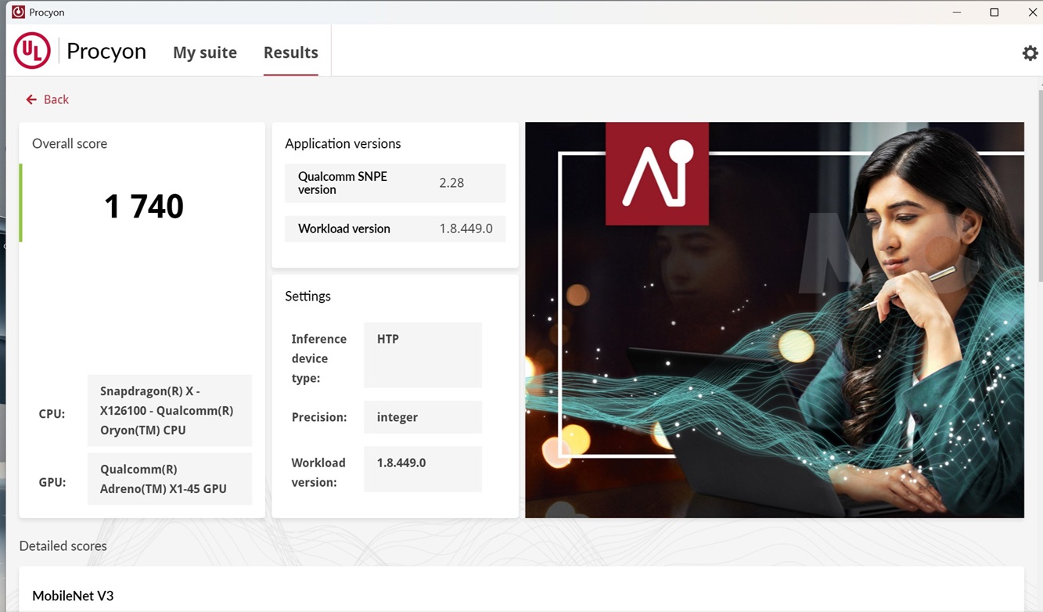The image size is (1043, 612).
Task: Minimize the Procyon window
Action: tap(956, 12)
